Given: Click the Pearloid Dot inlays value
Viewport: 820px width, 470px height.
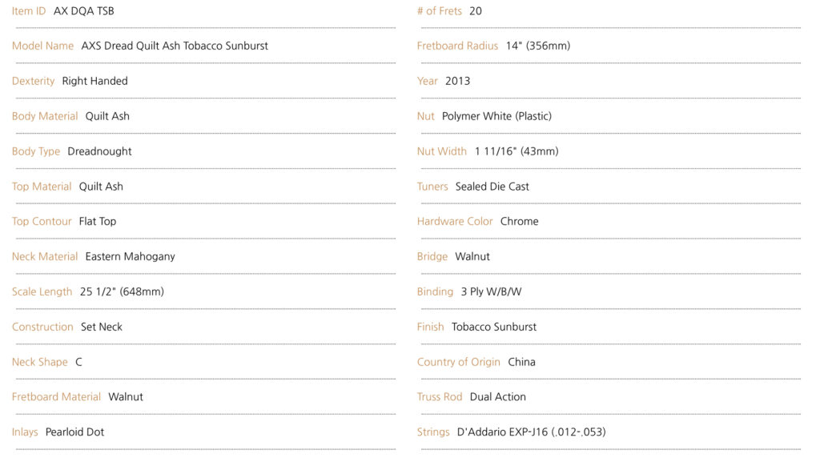Looking at the screenshot, I should (74, 432).
